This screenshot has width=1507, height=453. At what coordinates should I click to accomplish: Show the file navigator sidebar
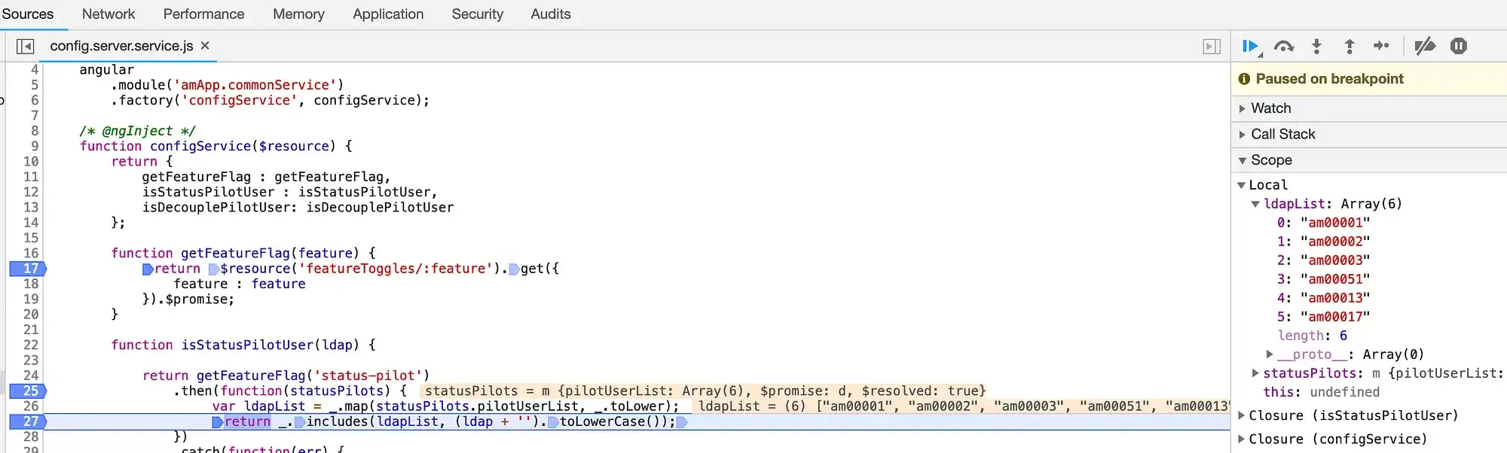coord(25,47)
